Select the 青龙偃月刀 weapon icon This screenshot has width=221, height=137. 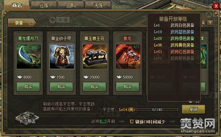[29, 57]
